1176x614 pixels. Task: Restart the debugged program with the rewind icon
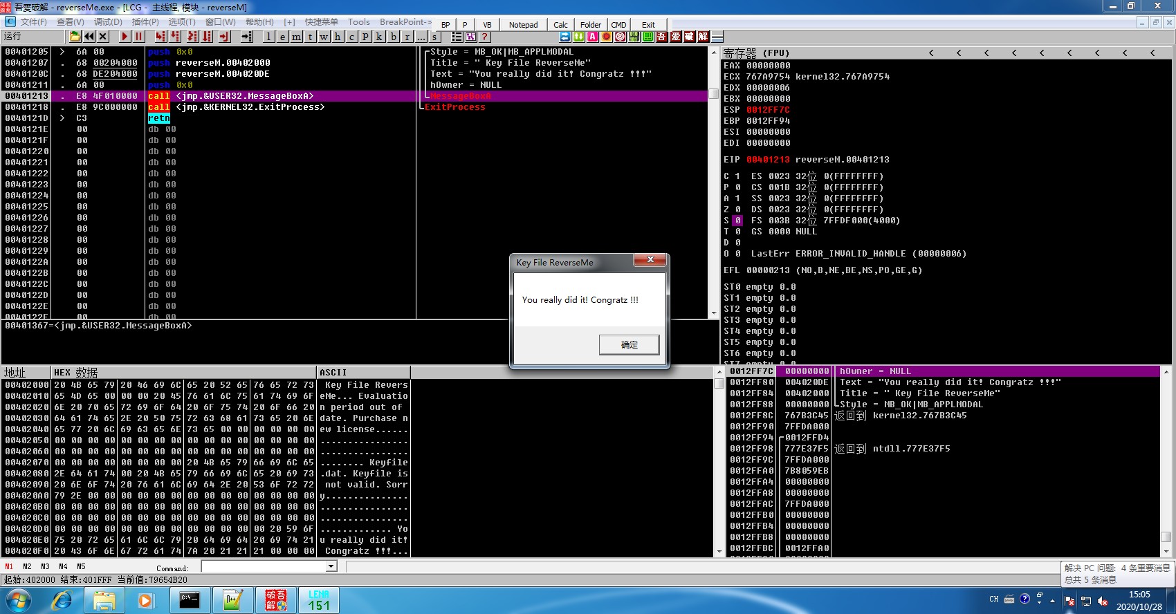89,37
